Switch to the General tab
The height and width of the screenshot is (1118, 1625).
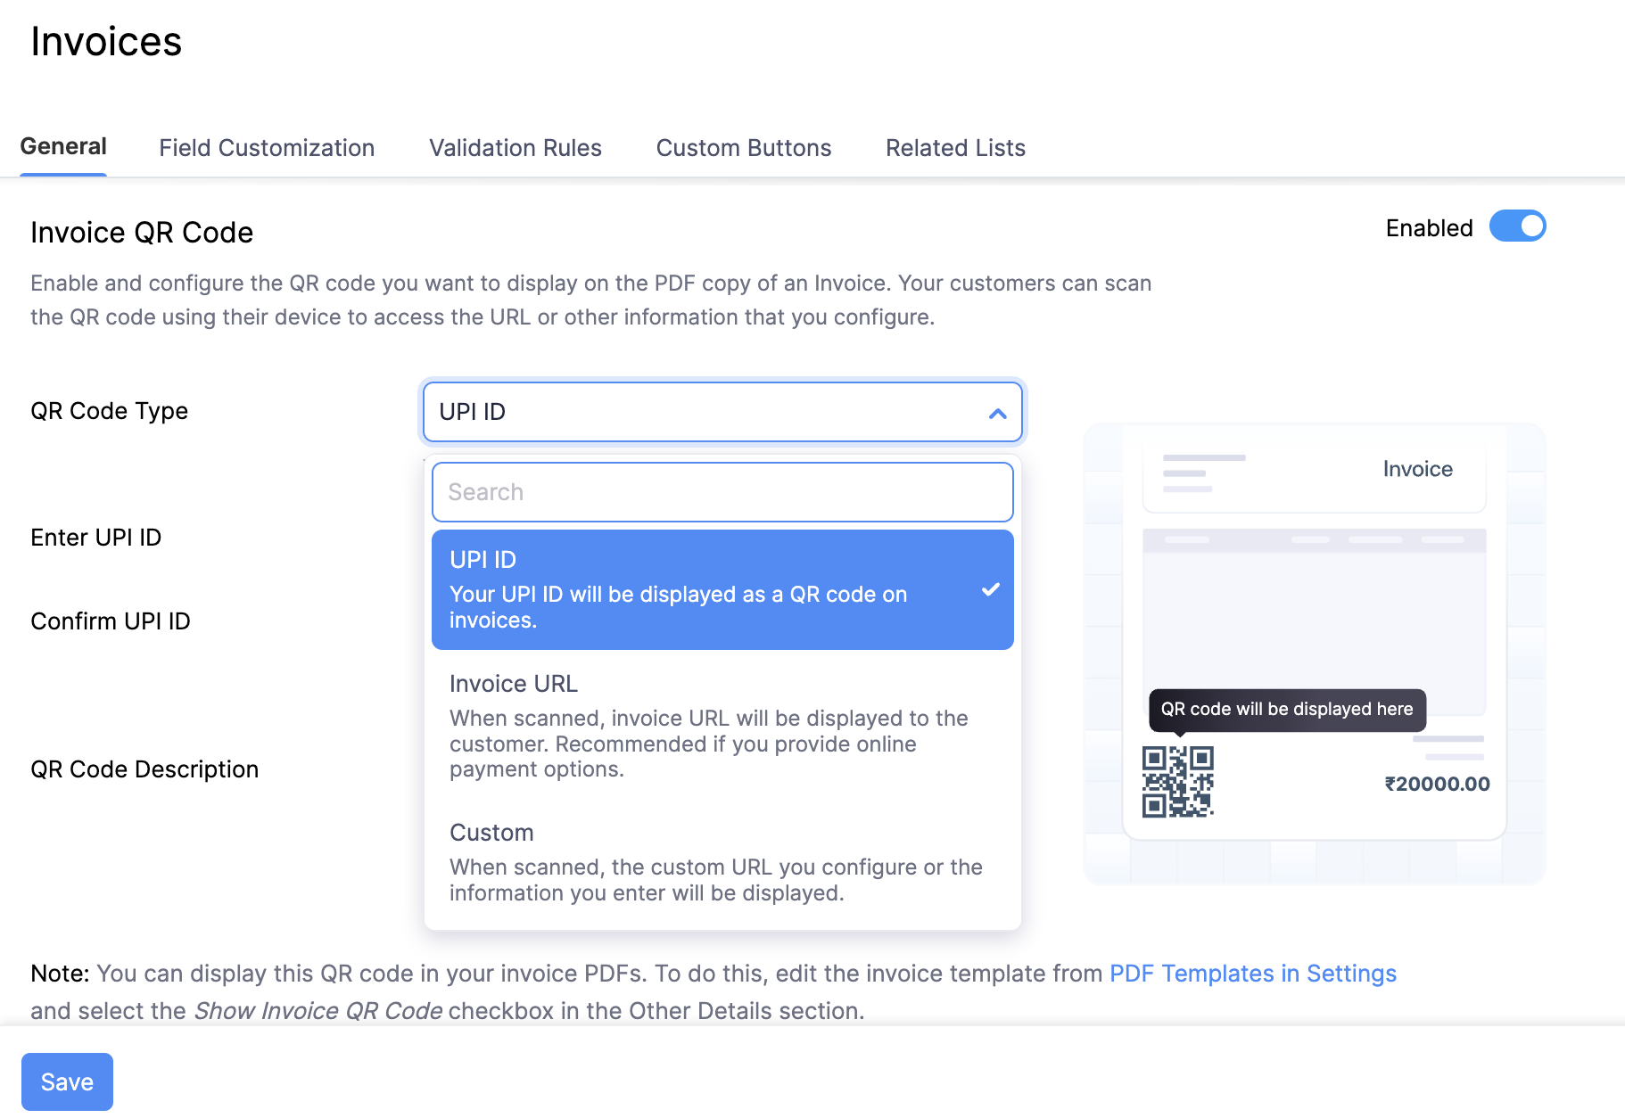63,147
